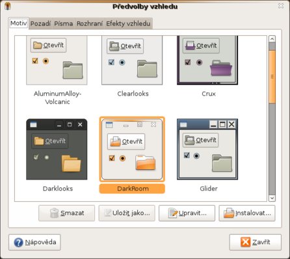The width and height of the screenshot is (290, 259).
Task: Click the AluminumAlloy-Volcanic label text
Action: point(57,98)
